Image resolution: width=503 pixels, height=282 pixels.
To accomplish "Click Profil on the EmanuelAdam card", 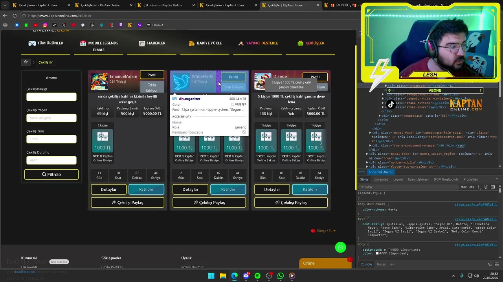I will (152, 75).
